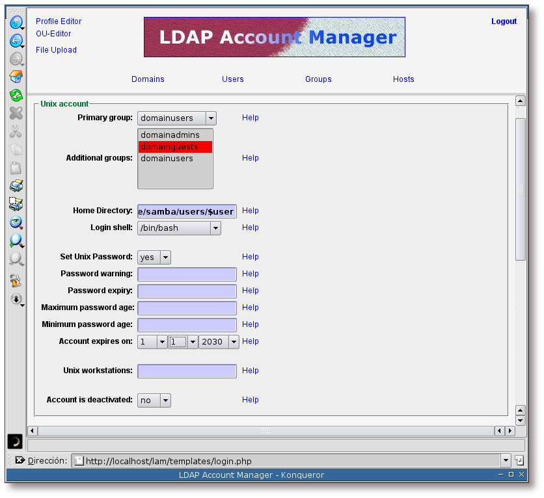The image size is (544, 498).
Task: Click the Back arrow toolbar icon
Action: (16, 41)
